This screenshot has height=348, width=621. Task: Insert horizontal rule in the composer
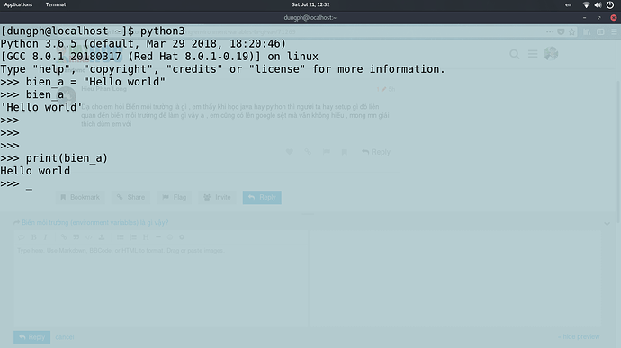point(158,237)
